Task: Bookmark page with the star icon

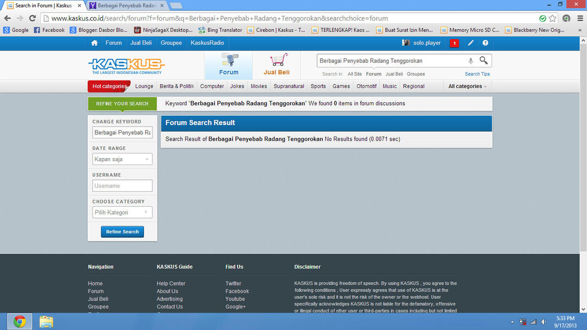Action: point(553,18)
